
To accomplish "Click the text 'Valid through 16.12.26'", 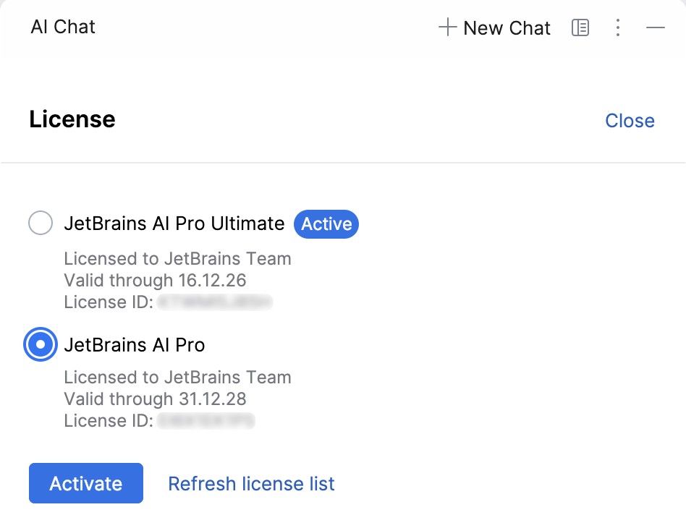I will [x=155, y=281].
